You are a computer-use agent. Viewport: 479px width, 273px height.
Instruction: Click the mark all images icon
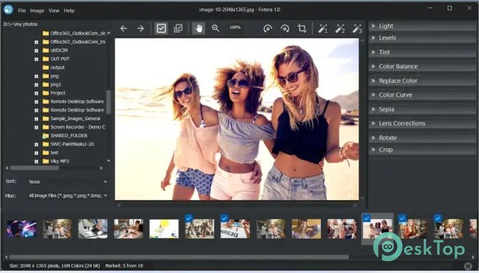tap(178, 29)
